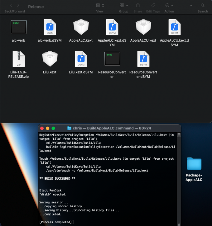Select the AppleALC.kext brick icon
Image resolution: width=212 pixels, height=226 pixels.
tap(81, 27)
